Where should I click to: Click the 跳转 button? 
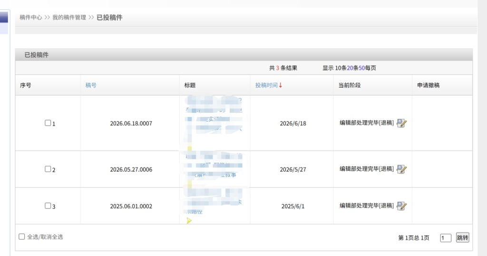462,237
